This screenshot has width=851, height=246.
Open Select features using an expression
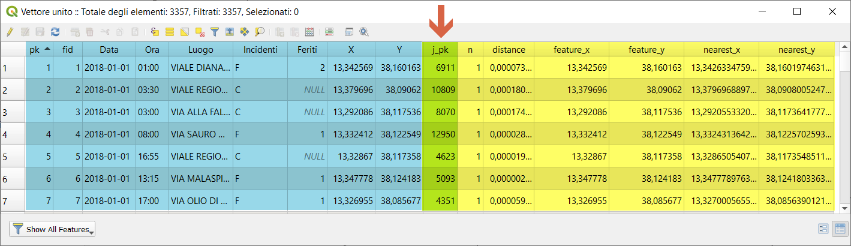coord(155,32)
